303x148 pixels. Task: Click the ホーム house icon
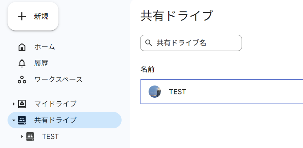click(x=22, y=47)
